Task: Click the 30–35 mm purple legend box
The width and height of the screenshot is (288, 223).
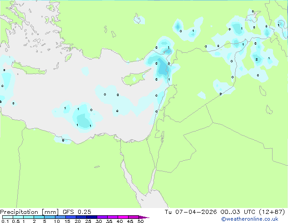Action: pos(102,217)
